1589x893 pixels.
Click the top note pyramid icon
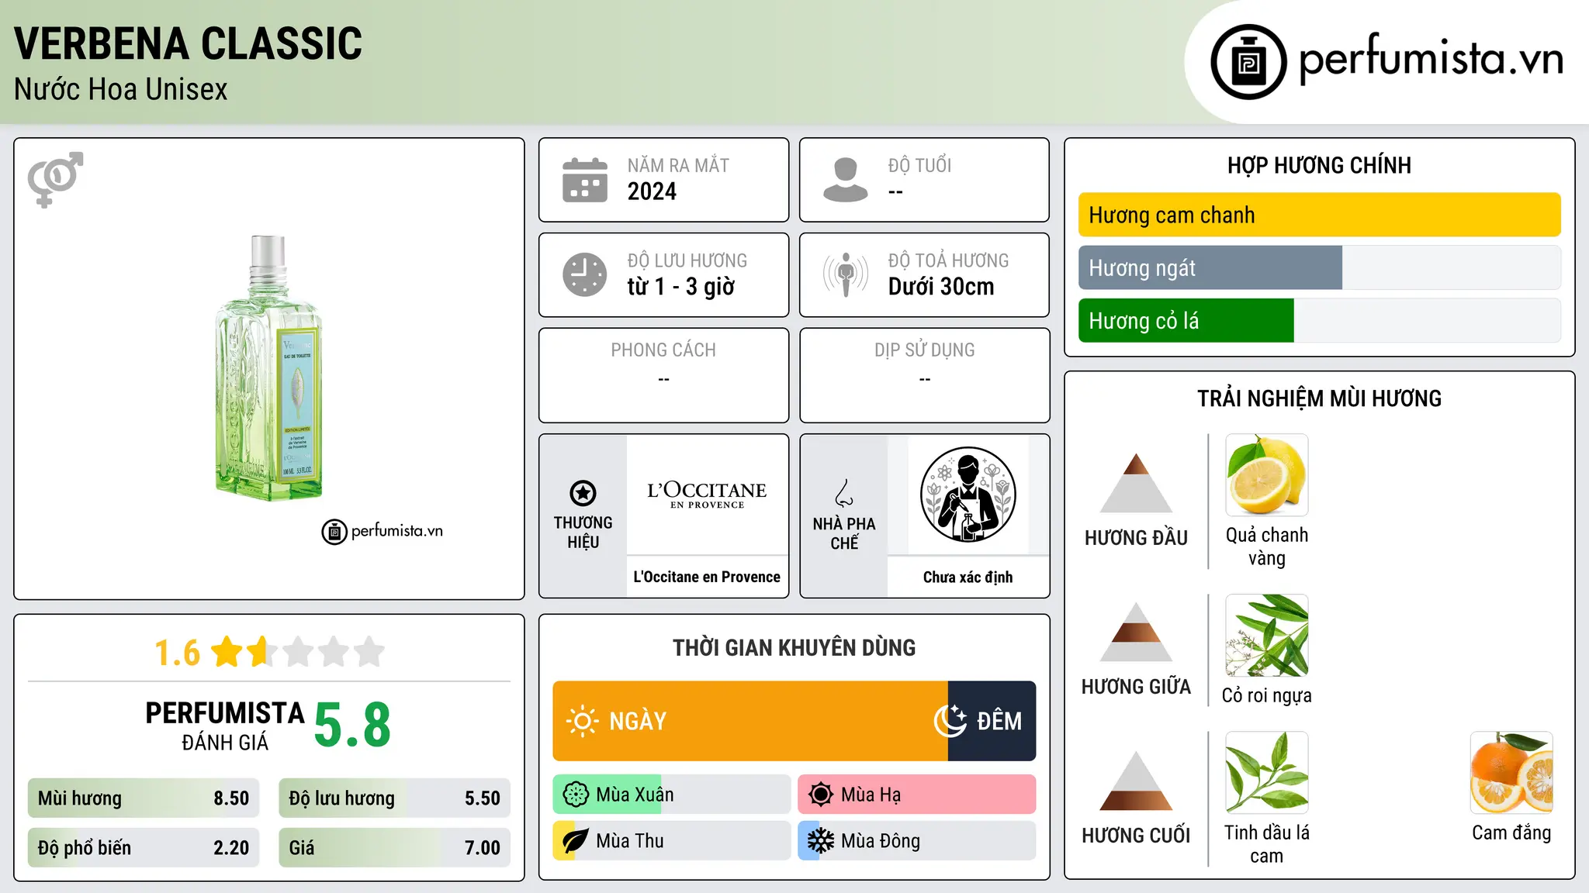[x=1137, y=483]
